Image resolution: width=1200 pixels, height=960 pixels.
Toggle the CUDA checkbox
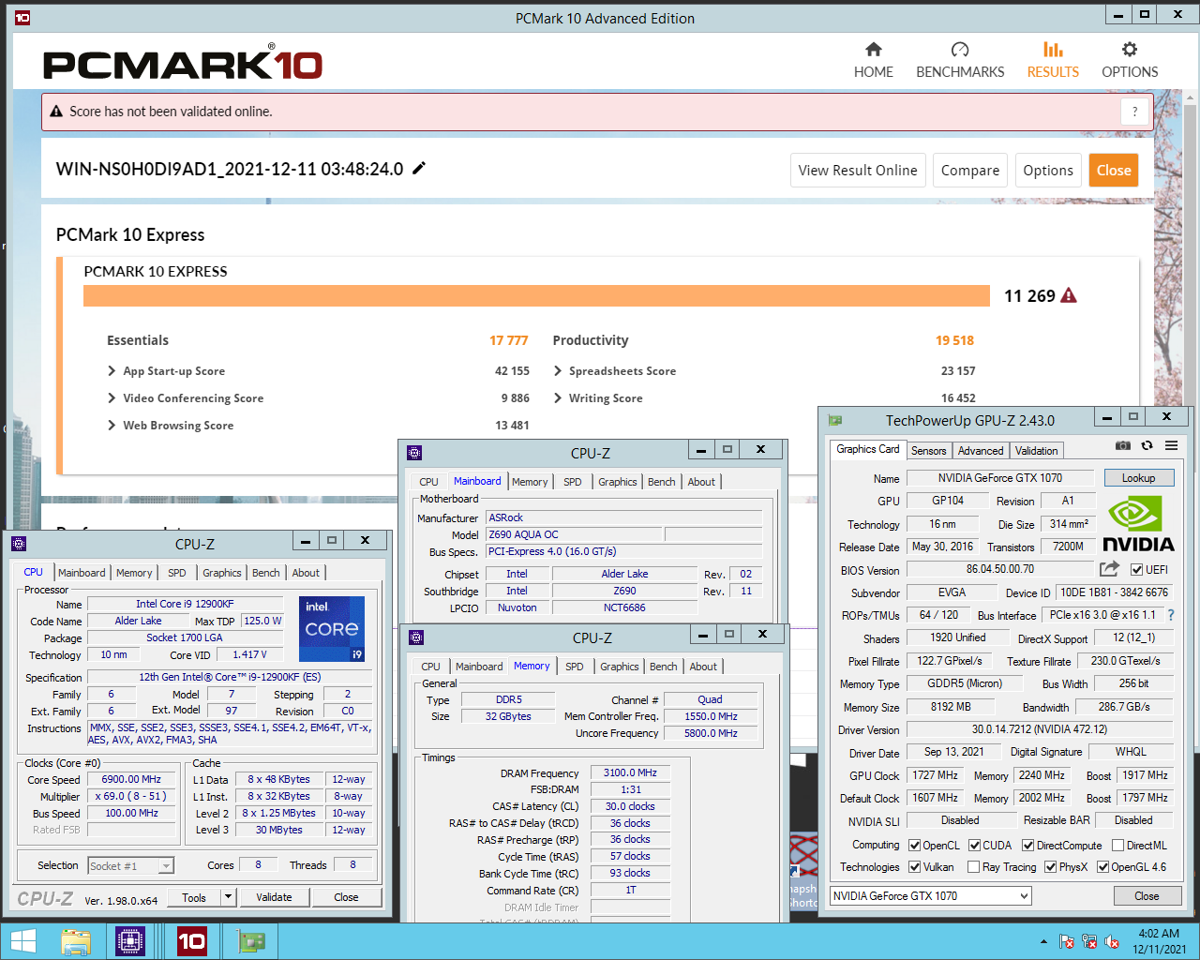[975, 846]
